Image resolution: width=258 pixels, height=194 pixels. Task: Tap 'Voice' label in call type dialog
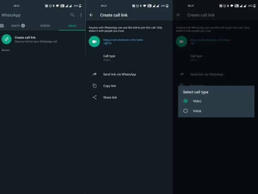point(197,111)
